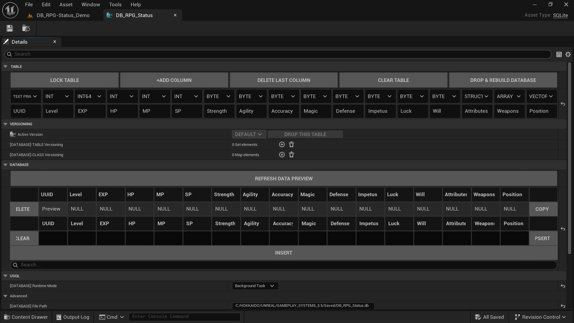Screen dimensions: 574x323
Task: Reset the column types row to default
Action: 563,104
